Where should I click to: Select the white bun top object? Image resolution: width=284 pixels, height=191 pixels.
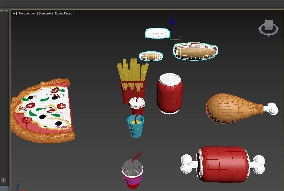[157, 33]
